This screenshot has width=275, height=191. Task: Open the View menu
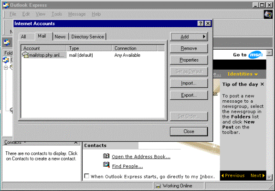pyautogui.click(x=41, y=14)
